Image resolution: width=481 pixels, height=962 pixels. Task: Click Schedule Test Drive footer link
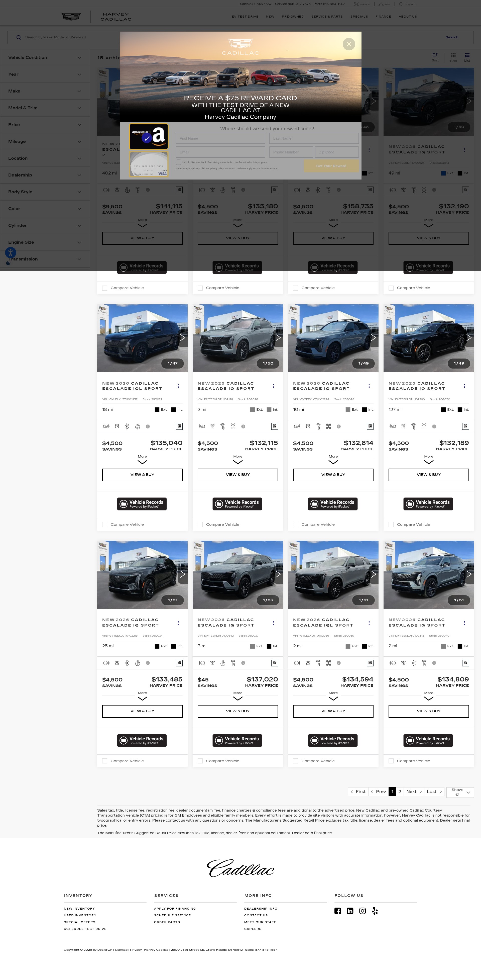(85, 929)
